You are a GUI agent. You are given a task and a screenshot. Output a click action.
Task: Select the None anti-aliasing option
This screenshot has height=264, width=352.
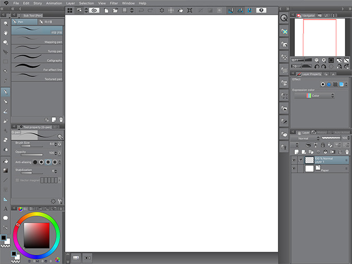pos(35,162)
